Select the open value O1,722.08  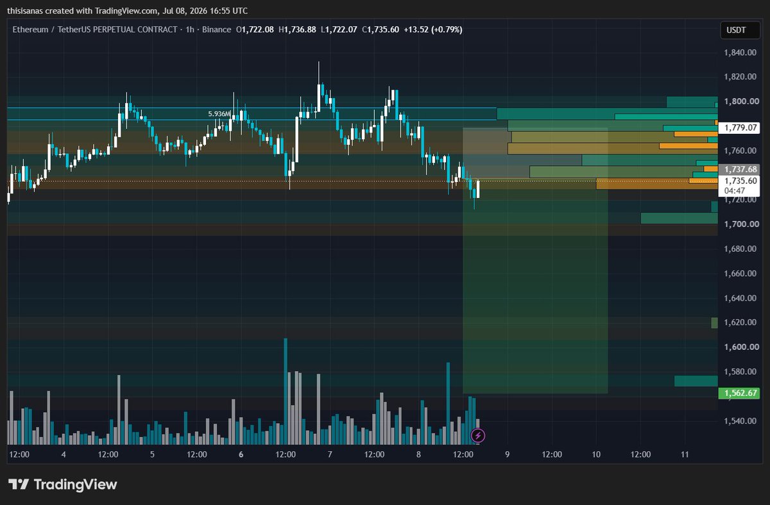click(x=255, y=29)
